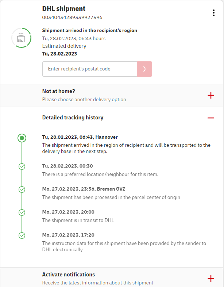Viewport: 224px width, 287px height.
Task: Click 'Please choose another delivery option' text
Action: pos(84,99)
